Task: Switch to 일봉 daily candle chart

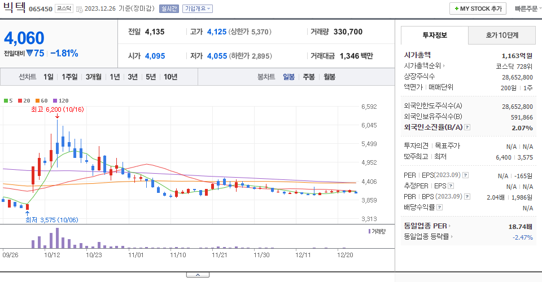Action: (289, 77)
